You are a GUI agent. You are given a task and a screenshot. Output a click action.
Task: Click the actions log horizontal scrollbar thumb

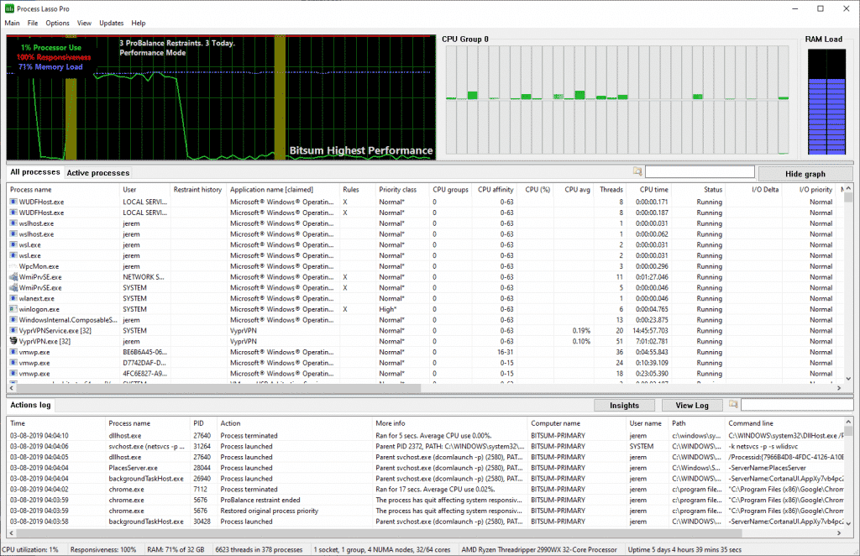(379, 532)
